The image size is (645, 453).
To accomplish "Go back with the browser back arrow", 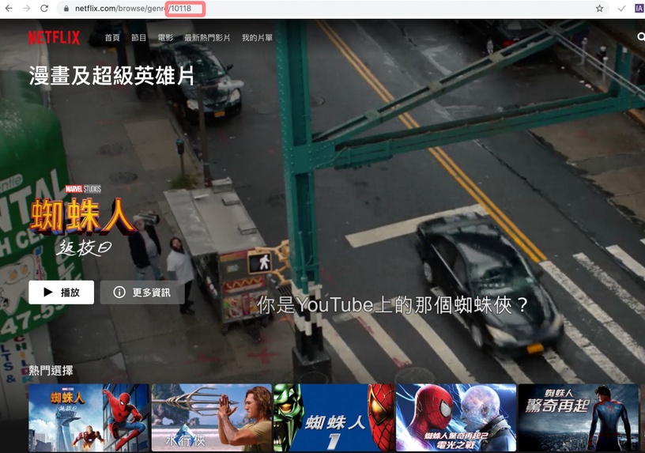I will tap(9, 8).
